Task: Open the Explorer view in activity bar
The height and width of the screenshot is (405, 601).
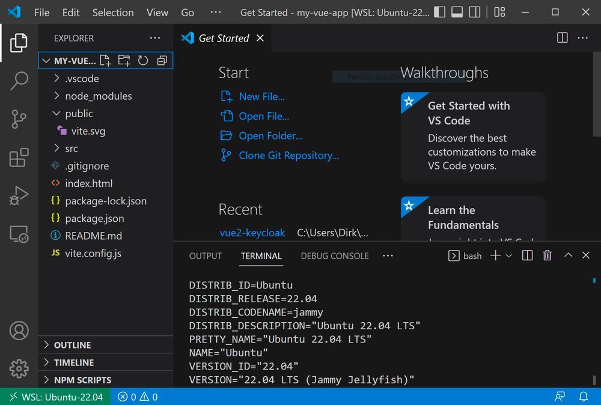Action: click(19, 42)
